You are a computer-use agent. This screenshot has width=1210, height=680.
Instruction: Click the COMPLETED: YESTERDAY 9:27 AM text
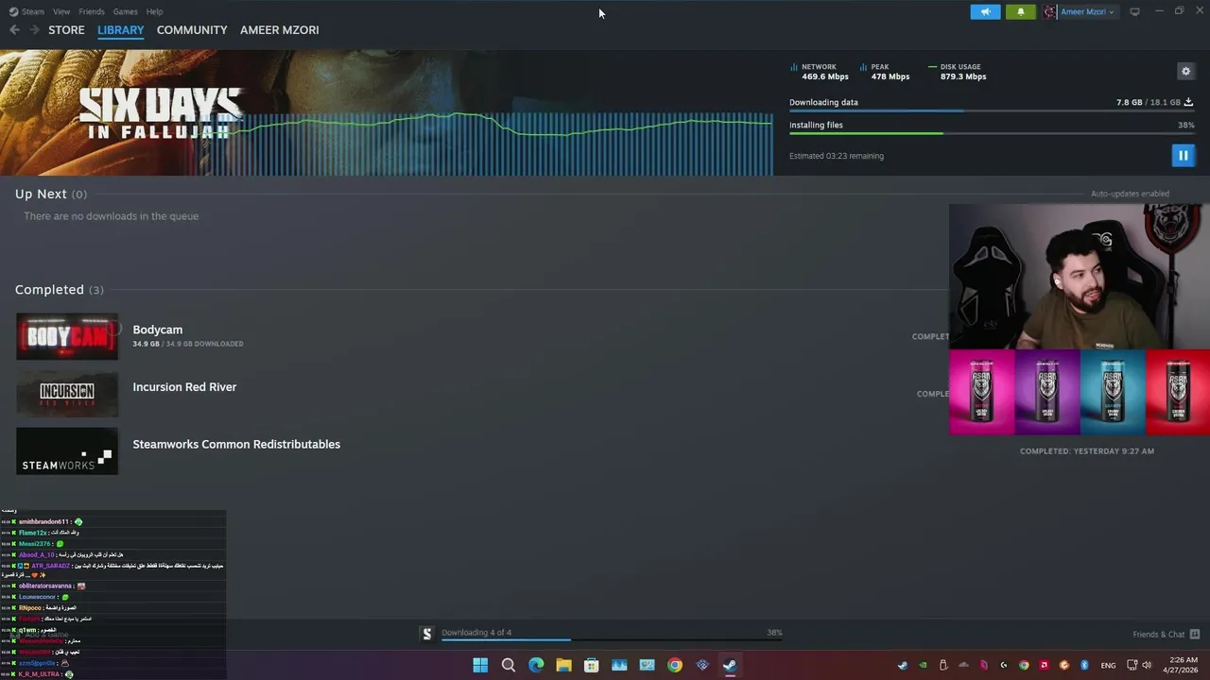point(1087,451)
